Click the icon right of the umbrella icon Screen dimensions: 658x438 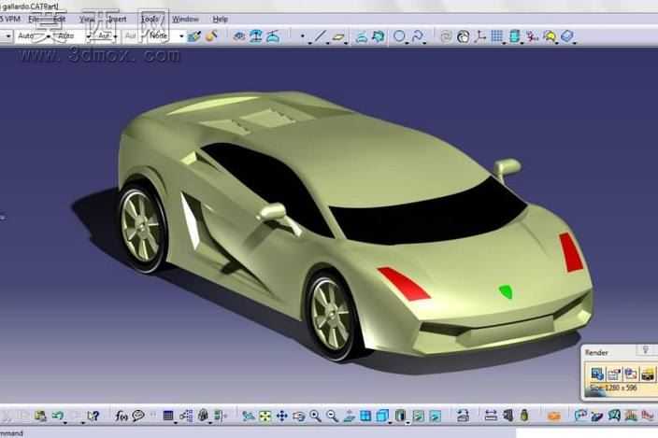pyautogui.click(x=273, y=36)
